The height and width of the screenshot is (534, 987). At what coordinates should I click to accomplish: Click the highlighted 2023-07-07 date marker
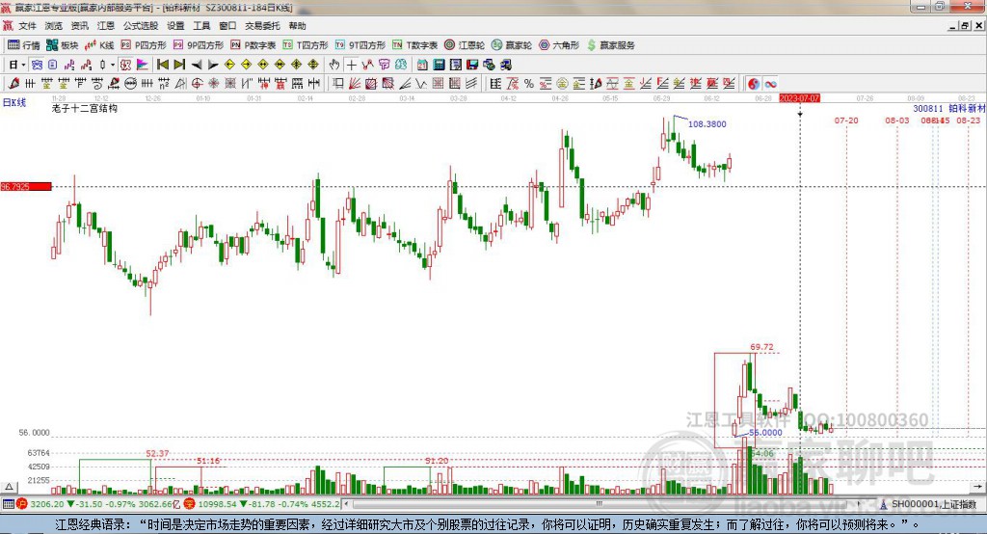point(799,98)
